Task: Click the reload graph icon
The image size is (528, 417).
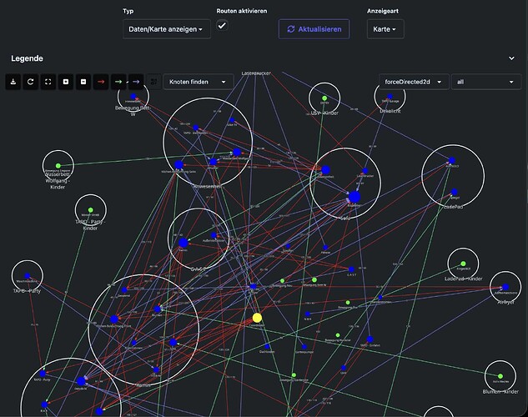Action: [x=31, y=82]
